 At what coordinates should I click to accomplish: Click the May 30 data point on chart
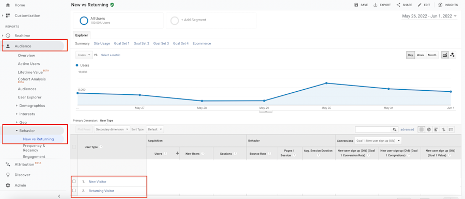(326, 83)
